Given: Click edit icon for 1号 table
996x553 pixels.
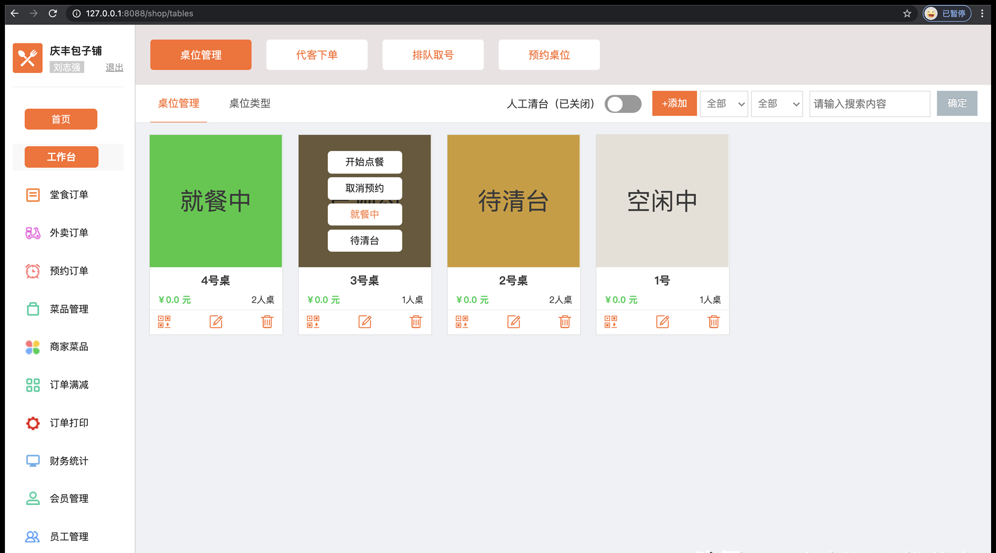Looking at the screenshot, I should click(x=662, y=322).
